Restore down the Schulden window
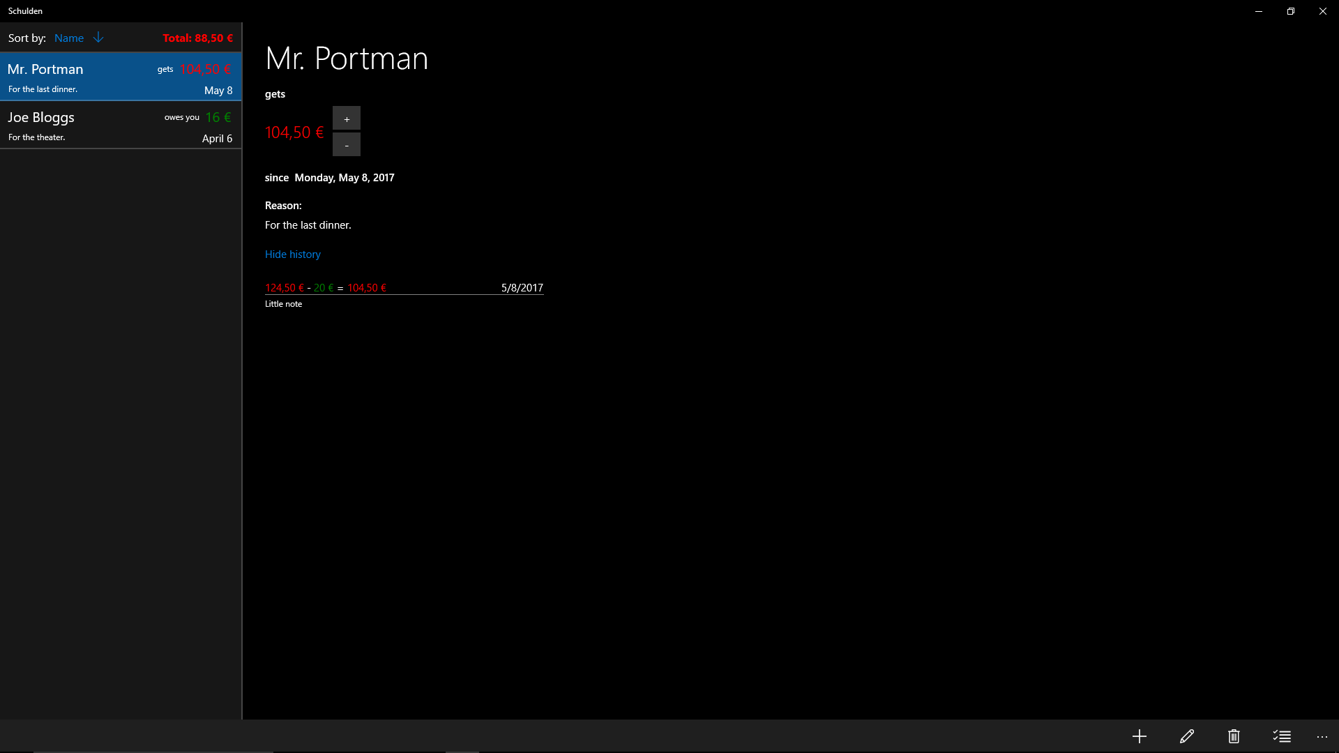The image size is (1339, 753). (x=1290, y=11)
